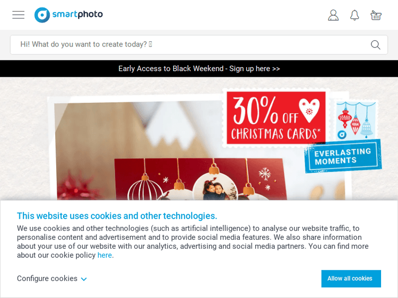Open the 30% off Christmas Cards stamp
This screenshot has width=398, height=298.
pyautogui.click(x=276, y=118)
